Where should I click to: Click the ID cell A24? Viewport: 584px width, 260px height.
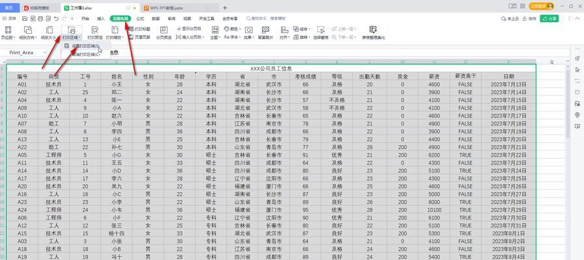[22, 210]
